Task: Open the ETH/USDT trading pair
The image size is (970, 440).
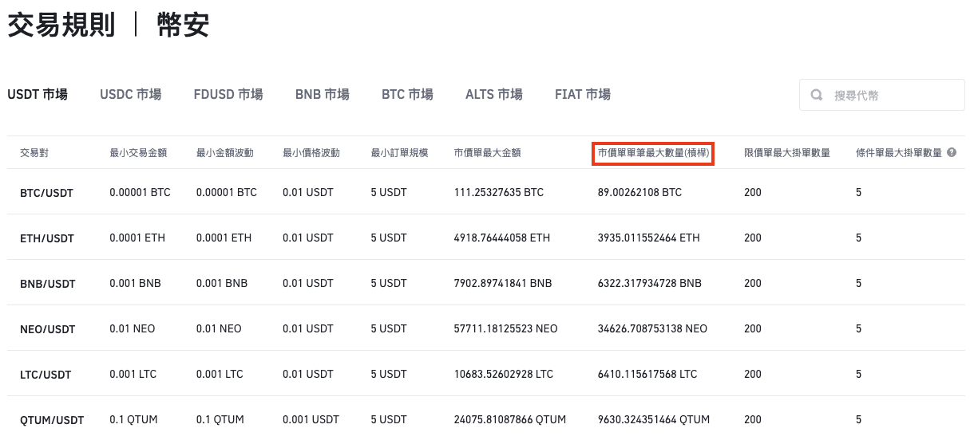Action: tap(47, 238)
